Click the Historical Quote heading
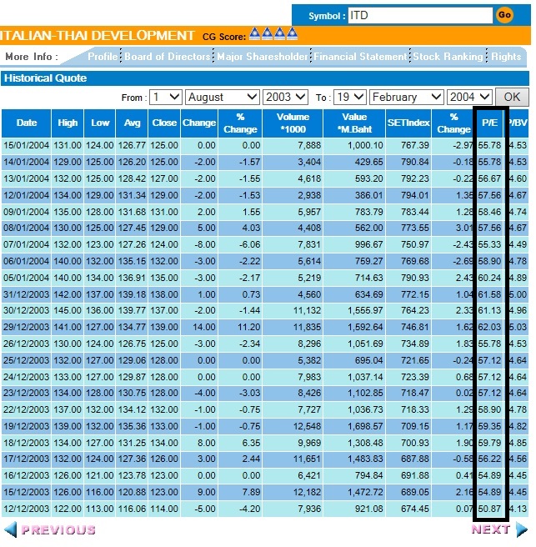The width and height of the screenshot is (536, 547). coord(45,78)
